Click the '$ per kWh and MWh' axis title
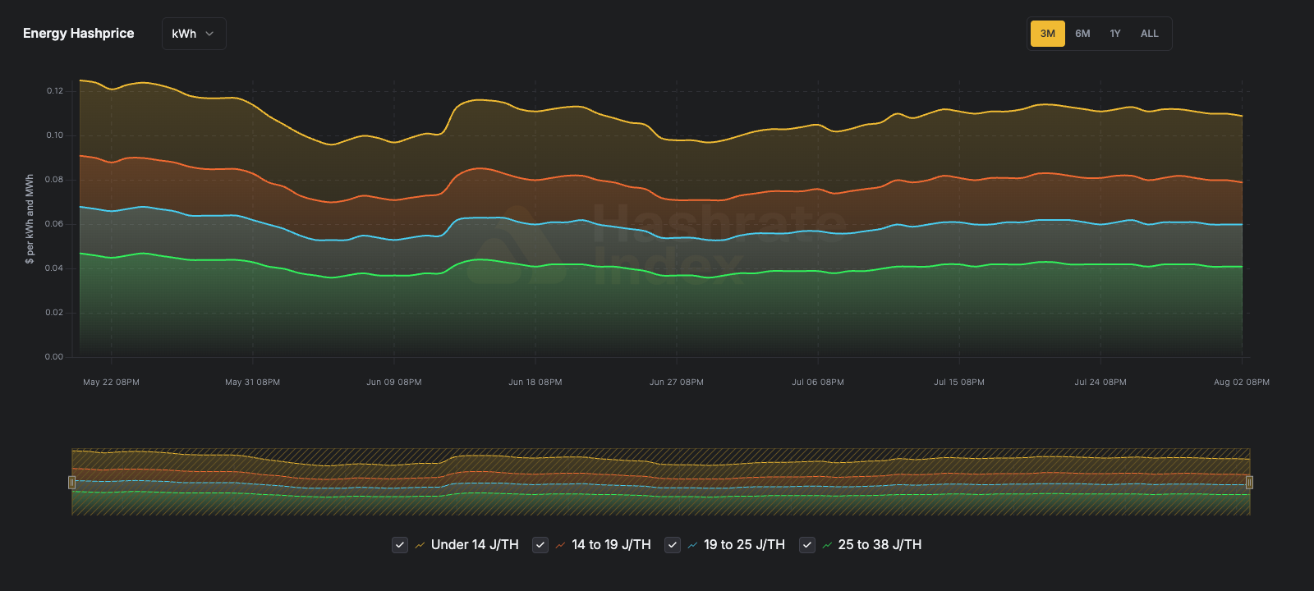This screenshot has width=1314, height=591. click(x=30, y=218)
